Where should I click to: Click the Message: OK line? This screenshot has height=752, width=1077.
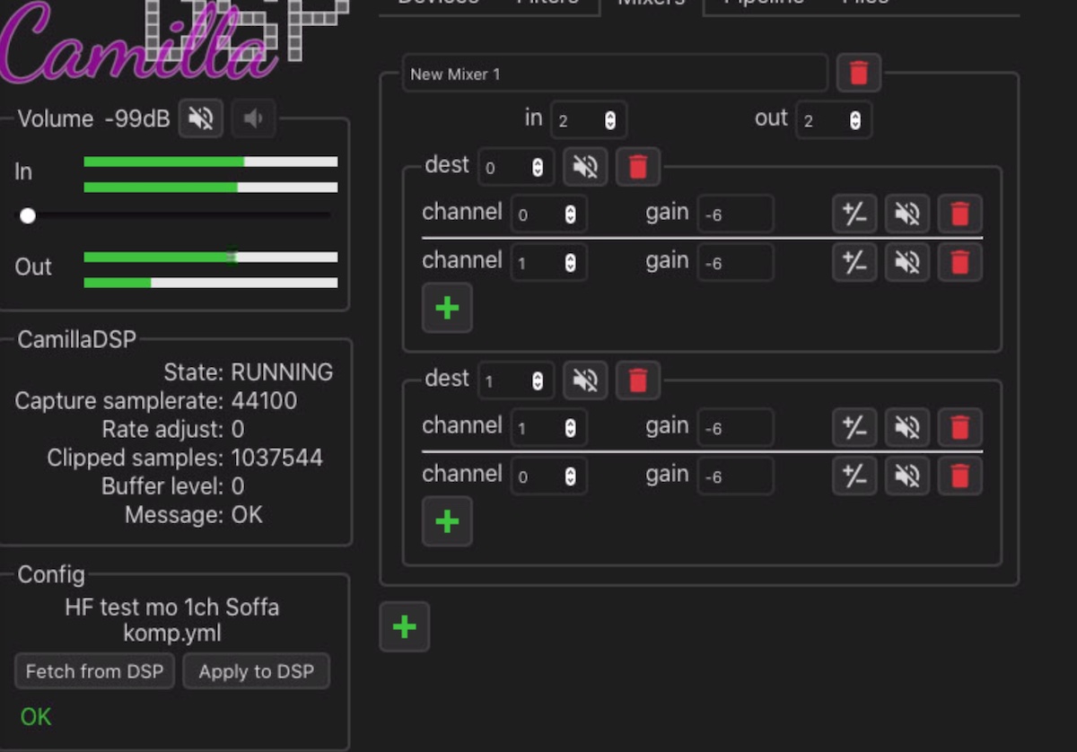tap(194, 515)
